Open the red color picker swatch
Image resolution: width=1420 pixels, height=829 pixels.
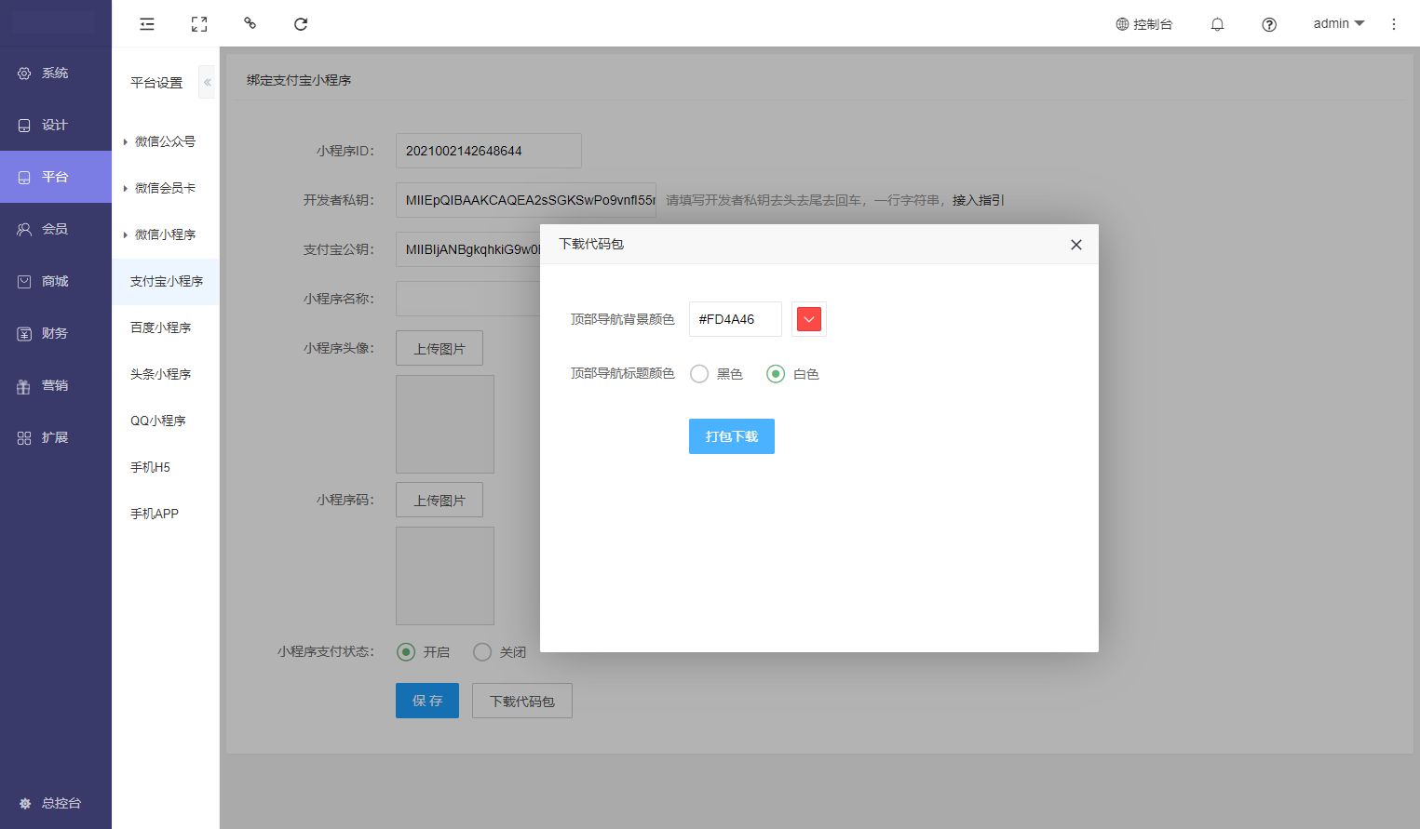click(809, 319)
